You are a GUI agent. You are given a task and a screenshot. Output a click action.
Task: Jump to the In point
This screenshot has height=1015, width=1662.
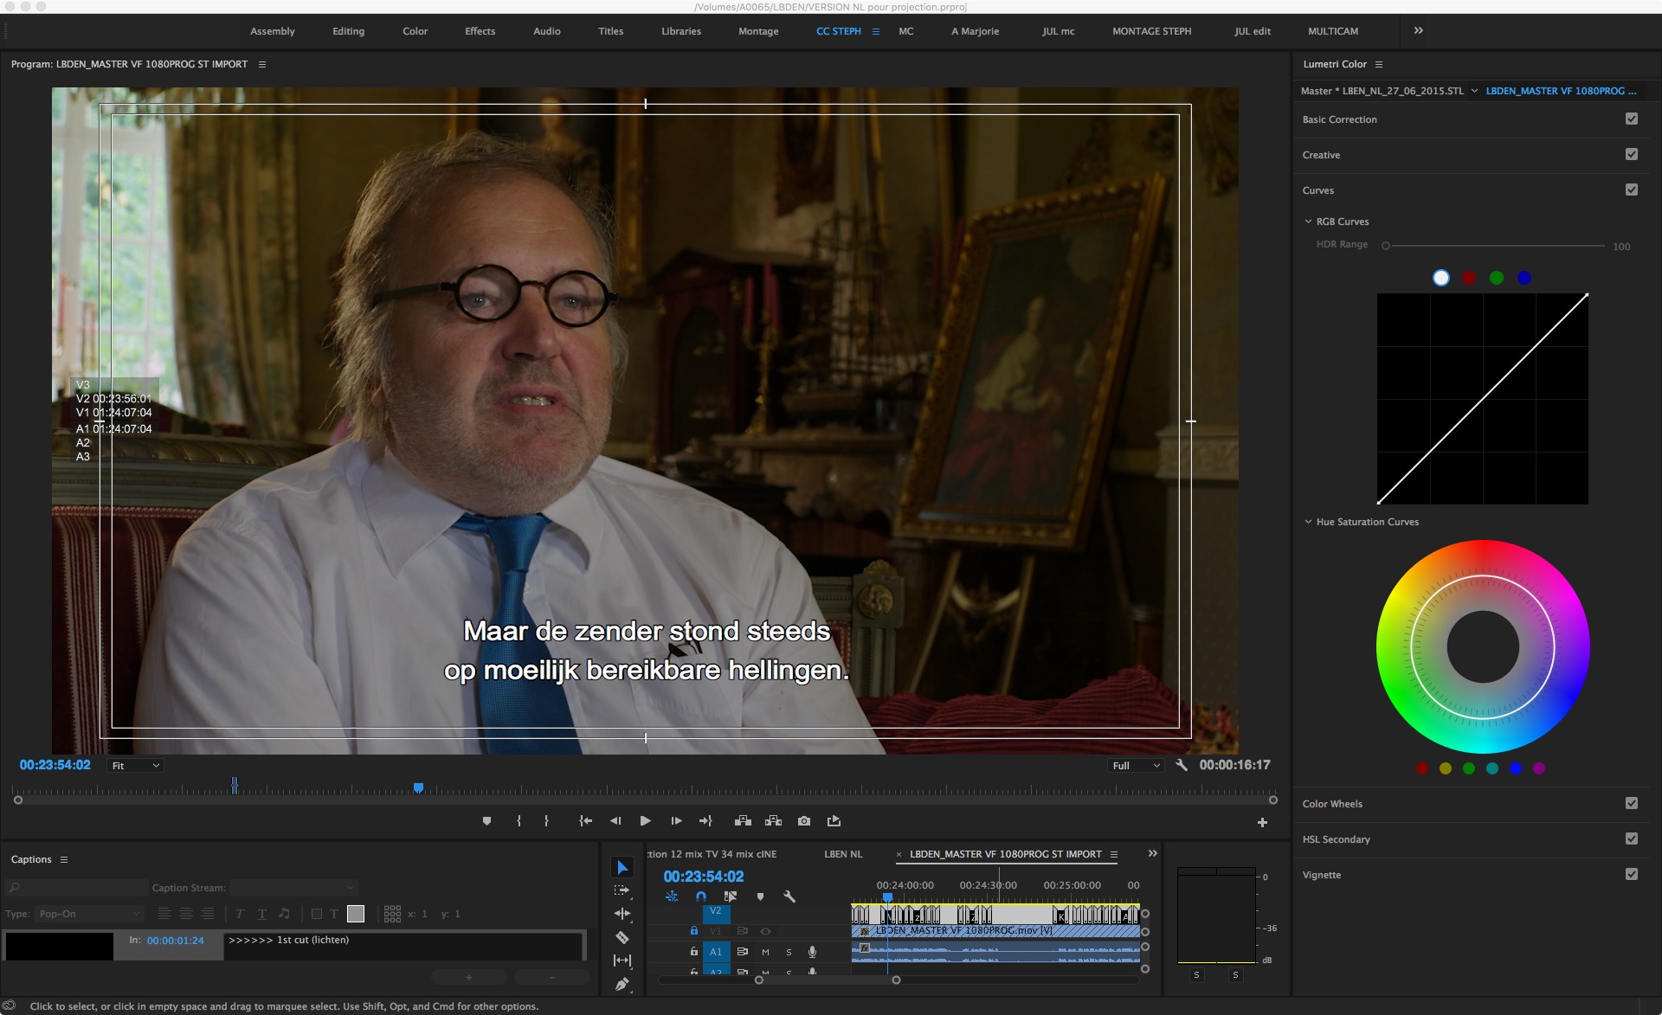click(x=586, y=821)
